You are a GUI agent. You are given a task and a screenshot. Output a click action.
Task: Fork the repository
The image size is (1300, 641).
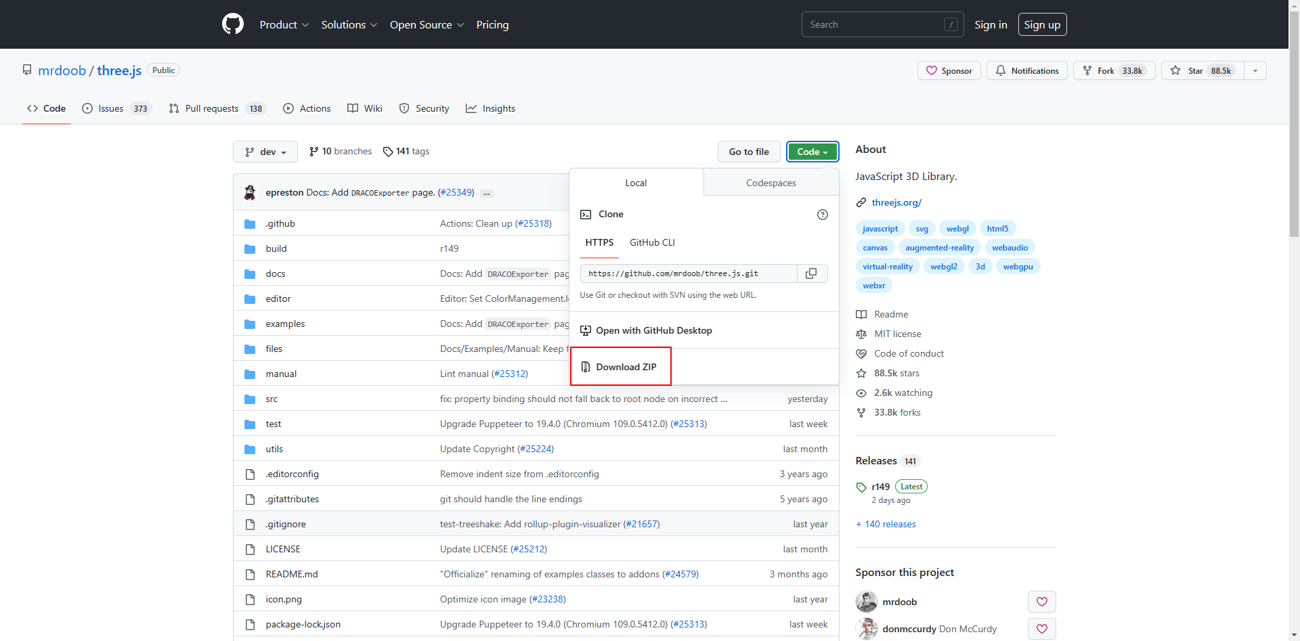click(x=1114, y=70)
